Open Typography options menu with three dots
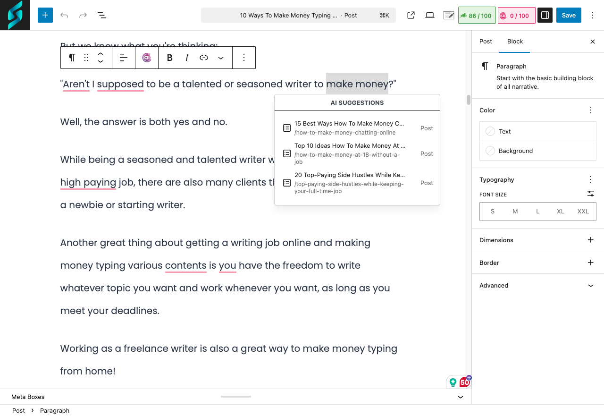 click(x=590, y=179)
